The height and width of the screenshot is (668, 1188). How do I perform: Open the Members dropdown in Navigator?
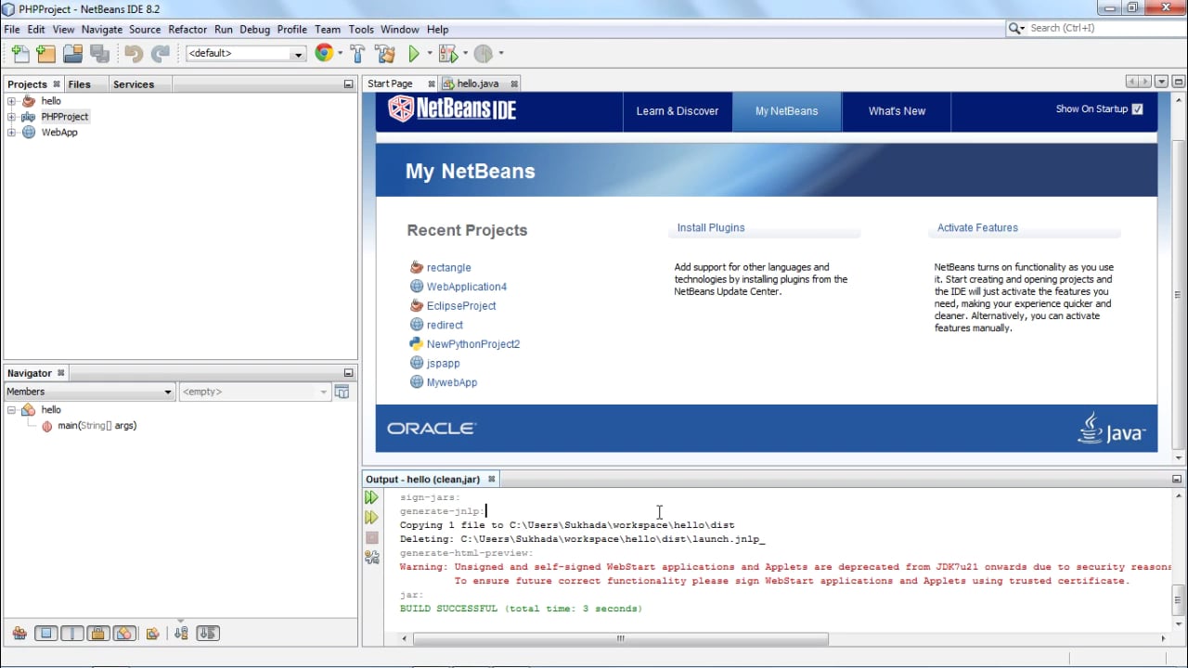(x=89, y=392)
